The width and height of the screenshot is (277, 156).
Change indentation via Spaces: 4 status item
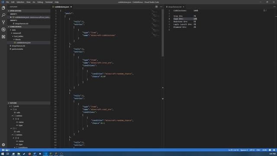pyautogui.click(x=244, y=150)
